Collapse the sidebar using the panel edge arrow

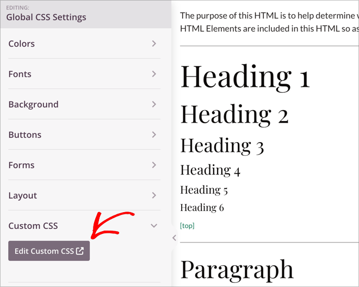[174, 238]
